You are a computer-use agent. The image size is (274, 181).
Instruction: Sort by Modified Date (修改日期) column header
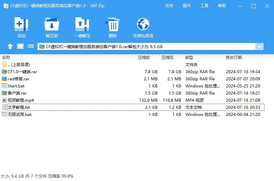pyautogui.click(x=234, y=58)
